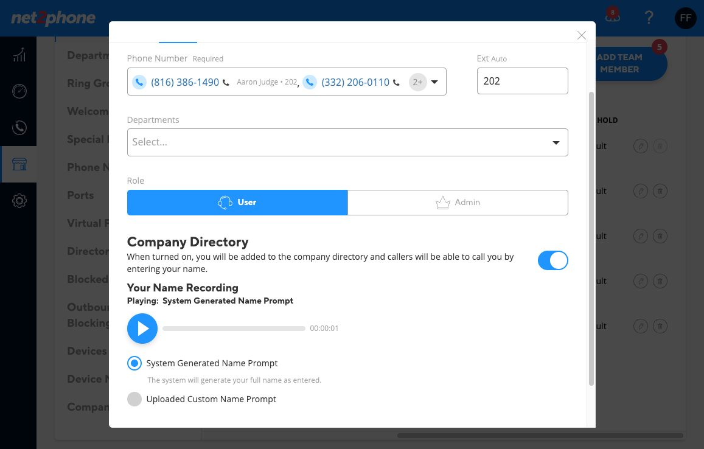Open Blocked menu item in background list
Screen dimensions: 704x449
pos(88,279)
